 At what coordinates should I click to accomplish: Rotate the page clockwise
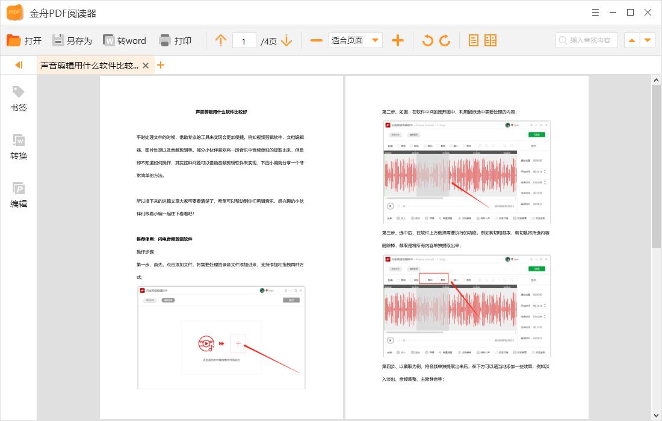pyautogui.click(x=445, y=40)
